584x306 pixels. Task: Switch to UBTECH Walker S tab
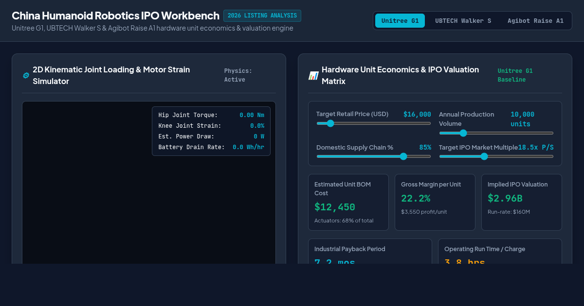tap(463, 21)
